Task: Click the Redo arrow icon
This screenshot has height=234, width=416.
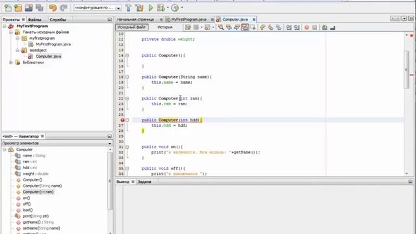Action: [64, 8]
